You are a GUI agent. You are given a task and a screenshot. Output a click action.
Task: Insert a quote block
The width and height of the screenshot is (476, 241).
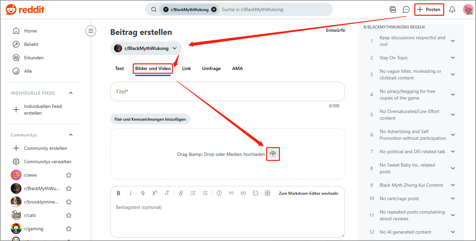point(231,193)
